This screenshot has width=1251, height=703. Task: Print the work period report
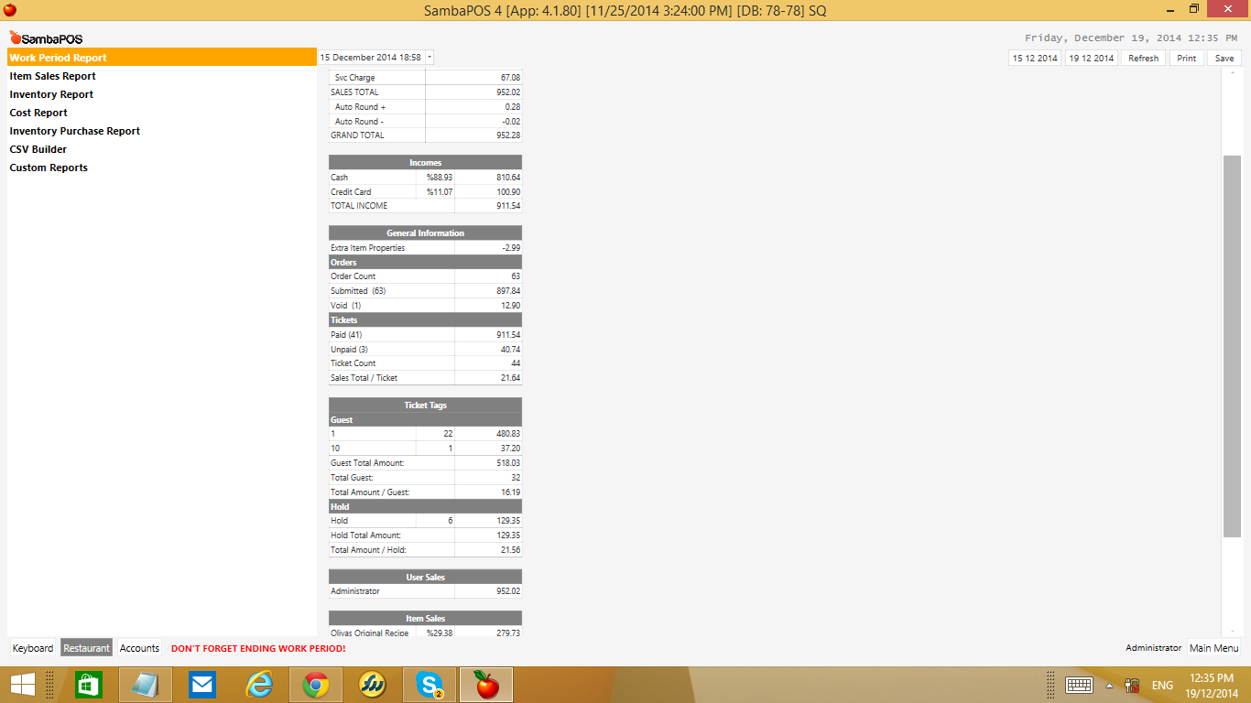pyautogui.click(x=1186, y=58)
